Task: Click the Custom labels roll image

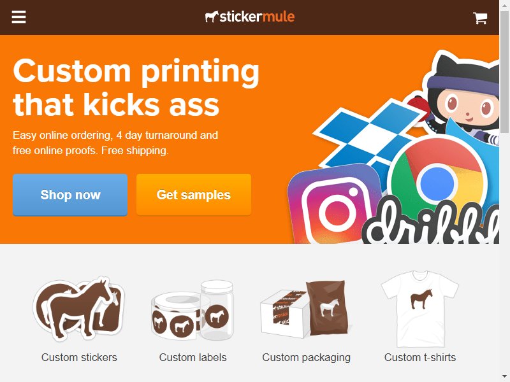Action: tap(193, 311)
